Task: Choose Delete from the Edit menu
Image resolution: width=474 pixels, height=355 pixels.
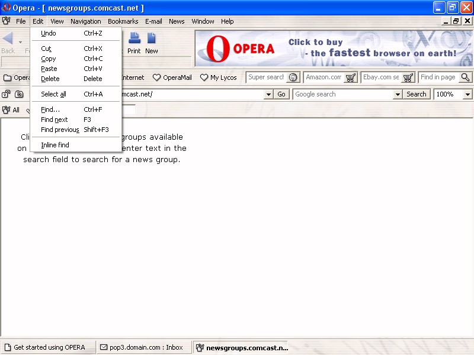Action: (x=76, y=79)
